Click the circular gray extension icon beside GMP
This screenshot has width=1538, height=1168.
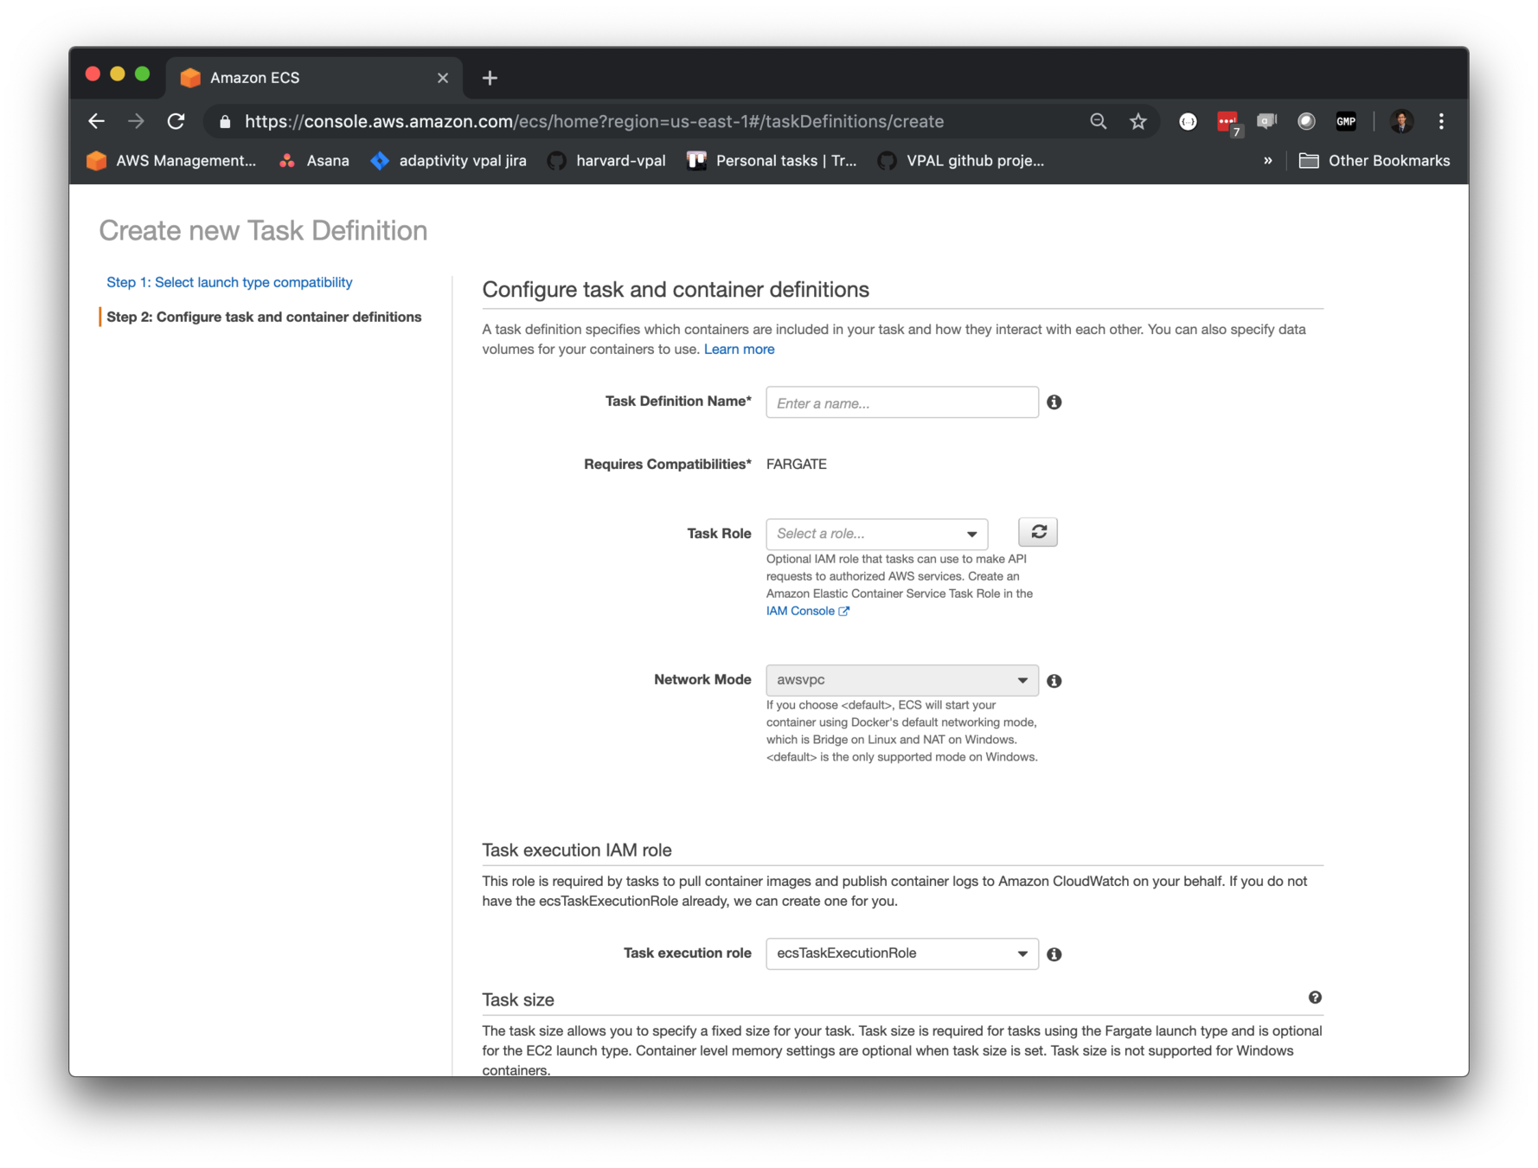[1306, 121]
